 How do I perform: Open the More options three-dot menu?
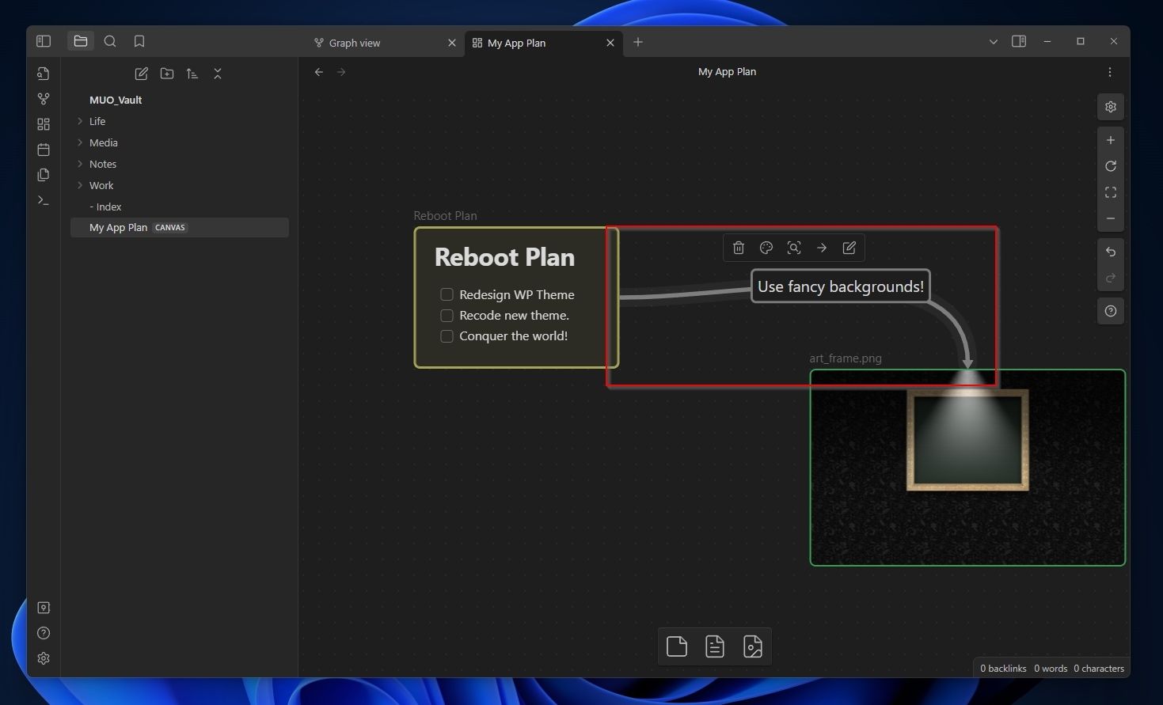pyautogui.click(x=1110, y=72)
